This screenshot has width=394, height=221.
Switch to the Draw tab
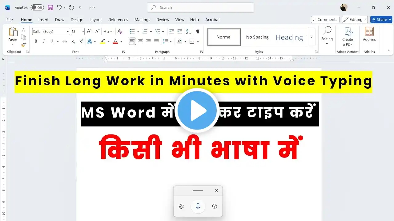click(x=60, y=20)
